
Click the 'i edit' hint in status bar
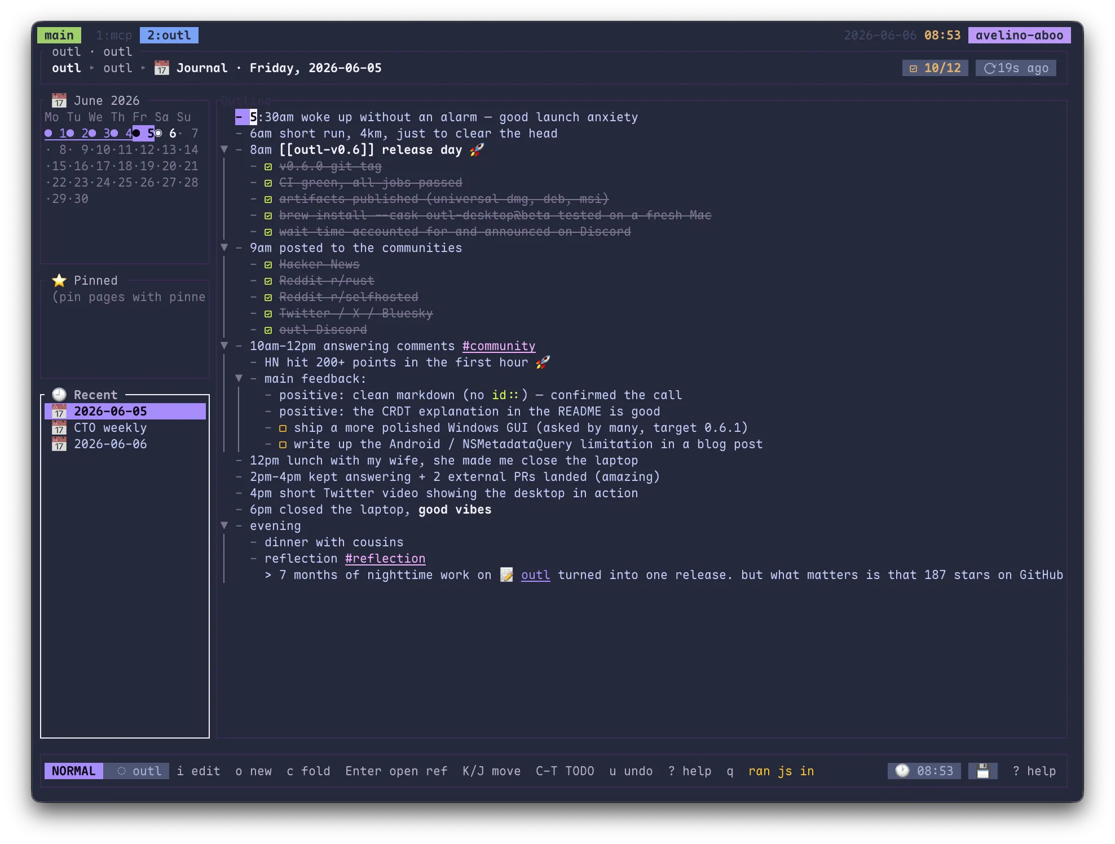click(199, 771)
